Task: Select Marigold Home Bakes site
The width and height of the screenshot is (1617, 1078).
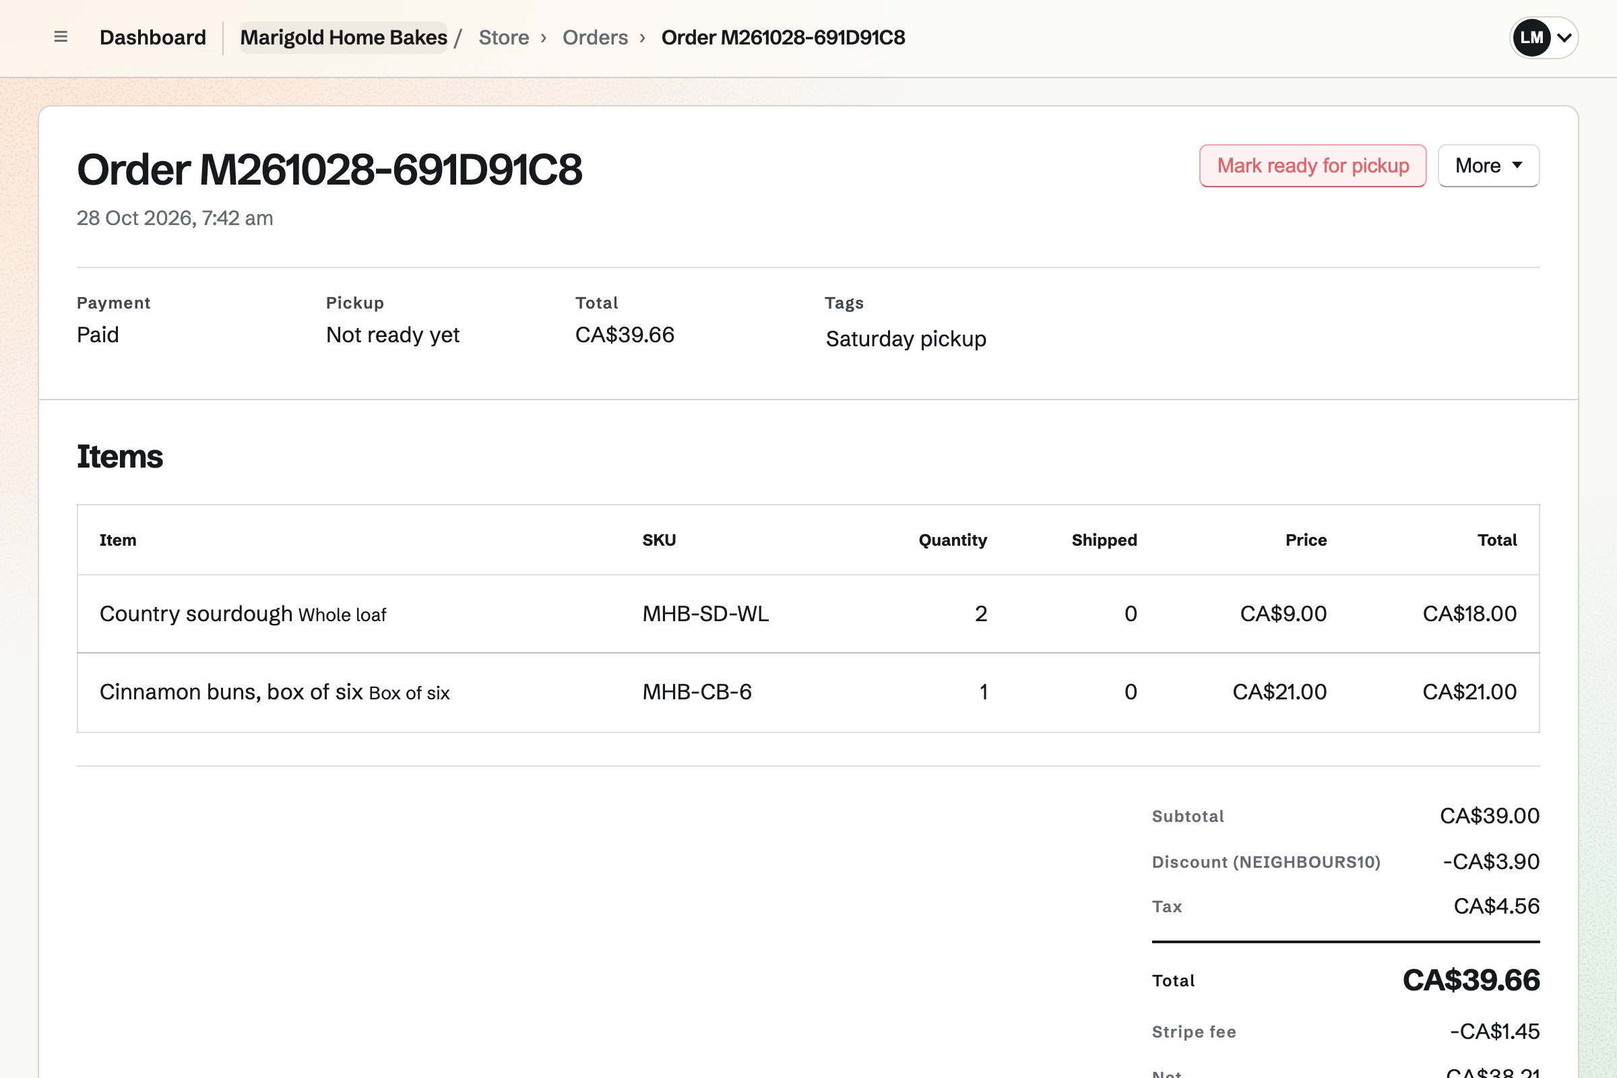Action: point(344,37)
